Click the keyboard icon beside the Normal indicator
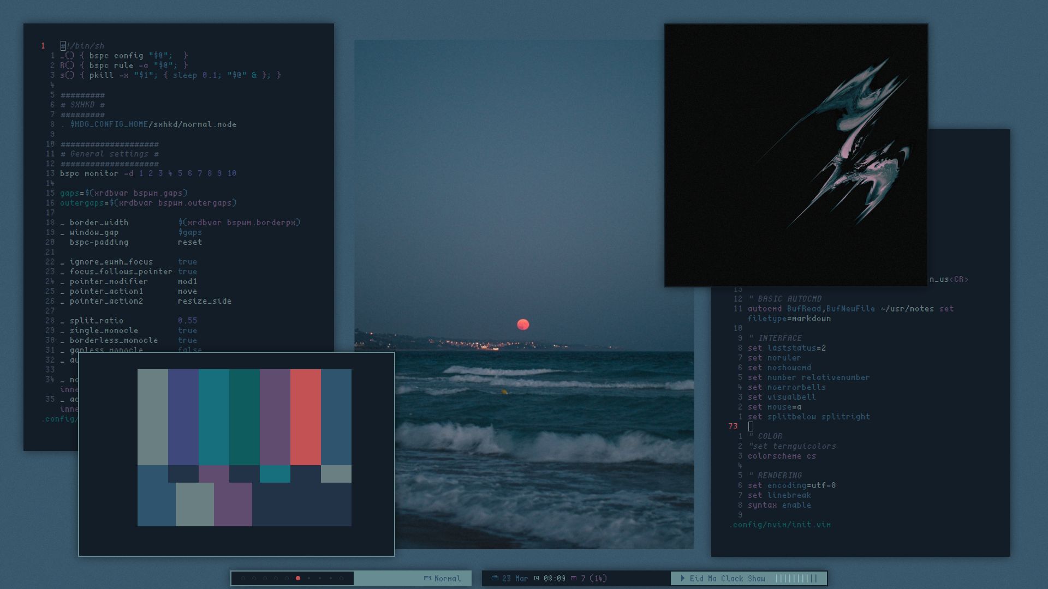The height and width of the screenshot is (589, 1048). point(427,578)
